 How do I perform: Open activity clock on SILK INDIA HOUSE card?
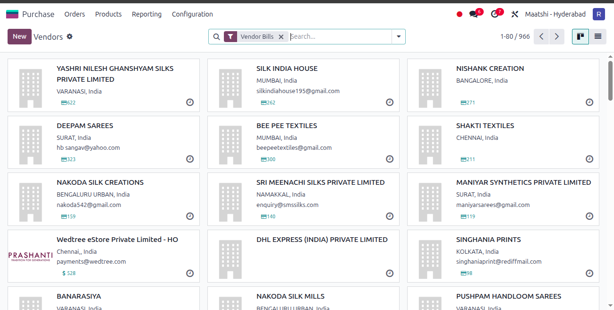(x=390, y=102)
